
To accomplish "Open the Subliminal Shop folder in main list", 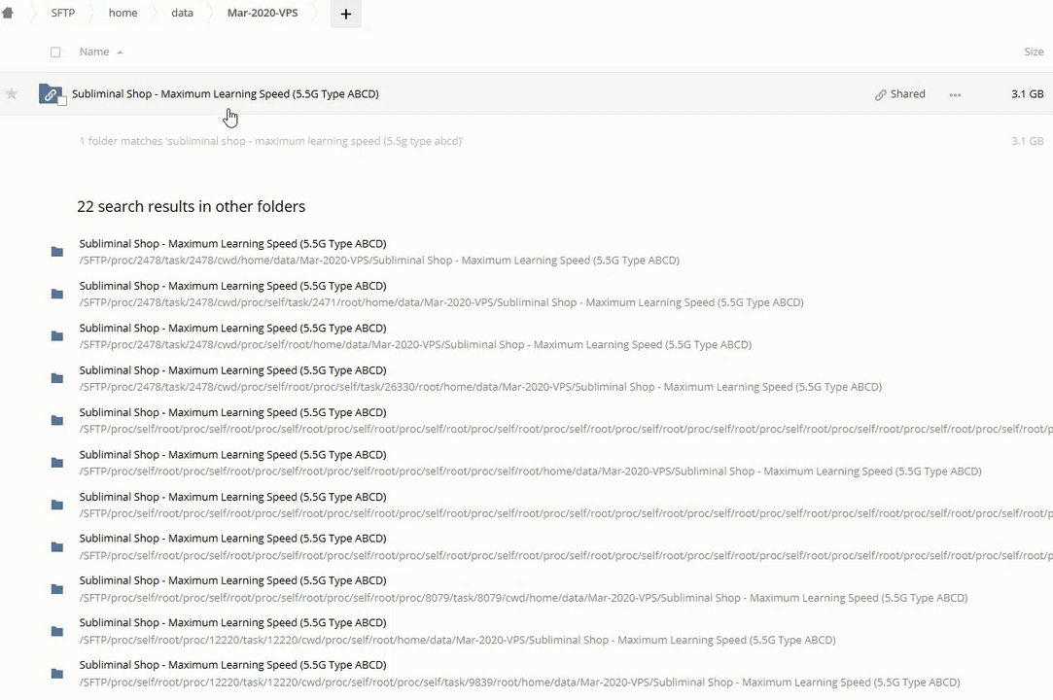I will tap(225, 94).
